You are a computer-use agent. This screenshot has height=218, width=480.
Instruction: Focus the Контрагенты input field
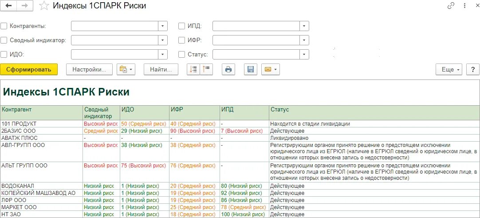tap(115, 26)
